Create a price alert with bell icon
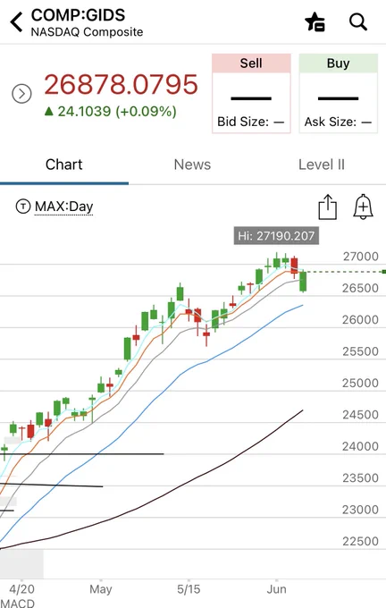The height and width of the screenshot is (608, 386). point(363,207)
